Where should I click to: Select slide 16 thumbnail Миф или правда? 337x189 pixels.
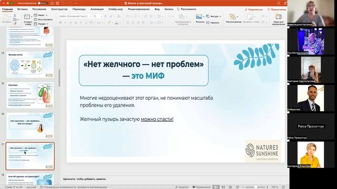point(30,125)
